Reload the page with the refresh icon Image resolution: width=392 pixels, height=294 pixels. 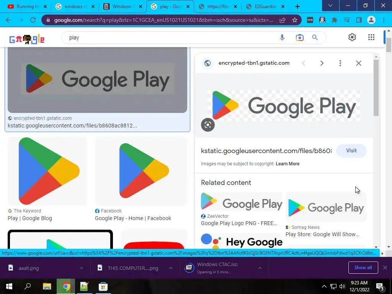[x=33, y=20]
